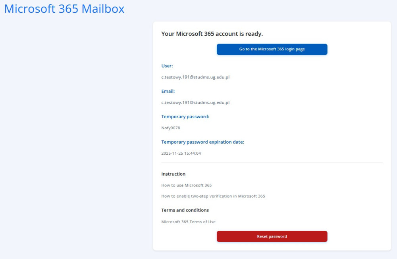Select the temporary password Nofy9078

[171, 128]
